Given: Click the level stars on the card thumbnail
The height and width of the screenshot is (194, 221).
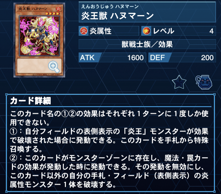Looking at the screenshot, I should (x=52, y=14).
